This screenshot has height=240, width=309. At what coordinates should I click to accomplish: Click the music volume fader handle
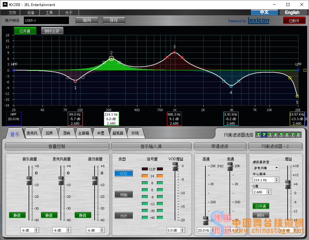(29, 180)
